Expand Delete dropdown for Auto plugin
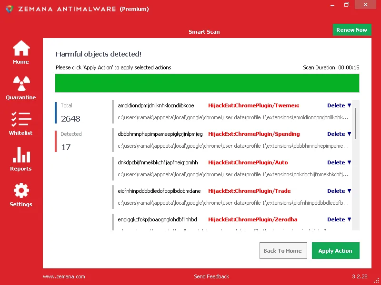Viewport: 381px width, 285px height. (339, 162)
